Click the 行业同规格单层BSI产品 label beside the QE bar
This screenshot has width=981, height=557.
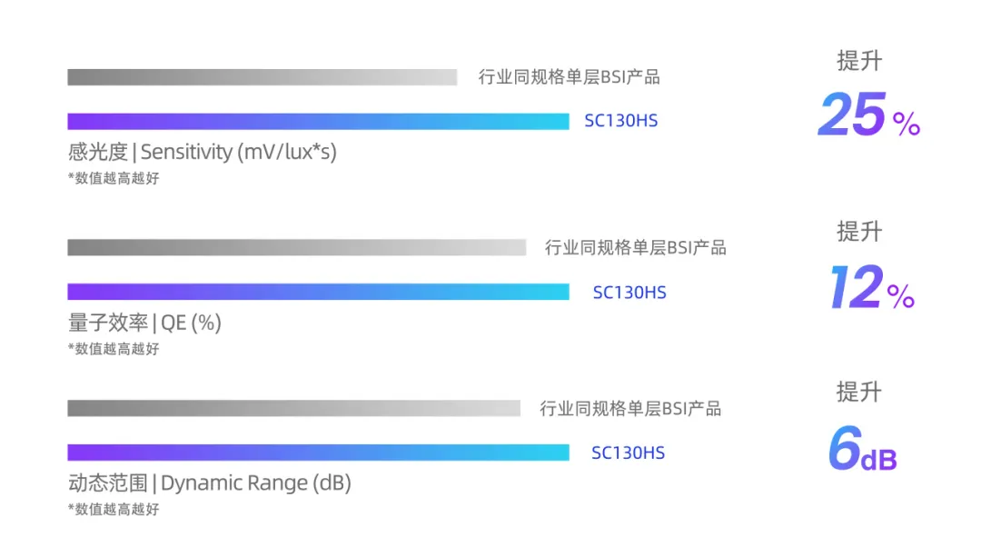tap(636, 247)
